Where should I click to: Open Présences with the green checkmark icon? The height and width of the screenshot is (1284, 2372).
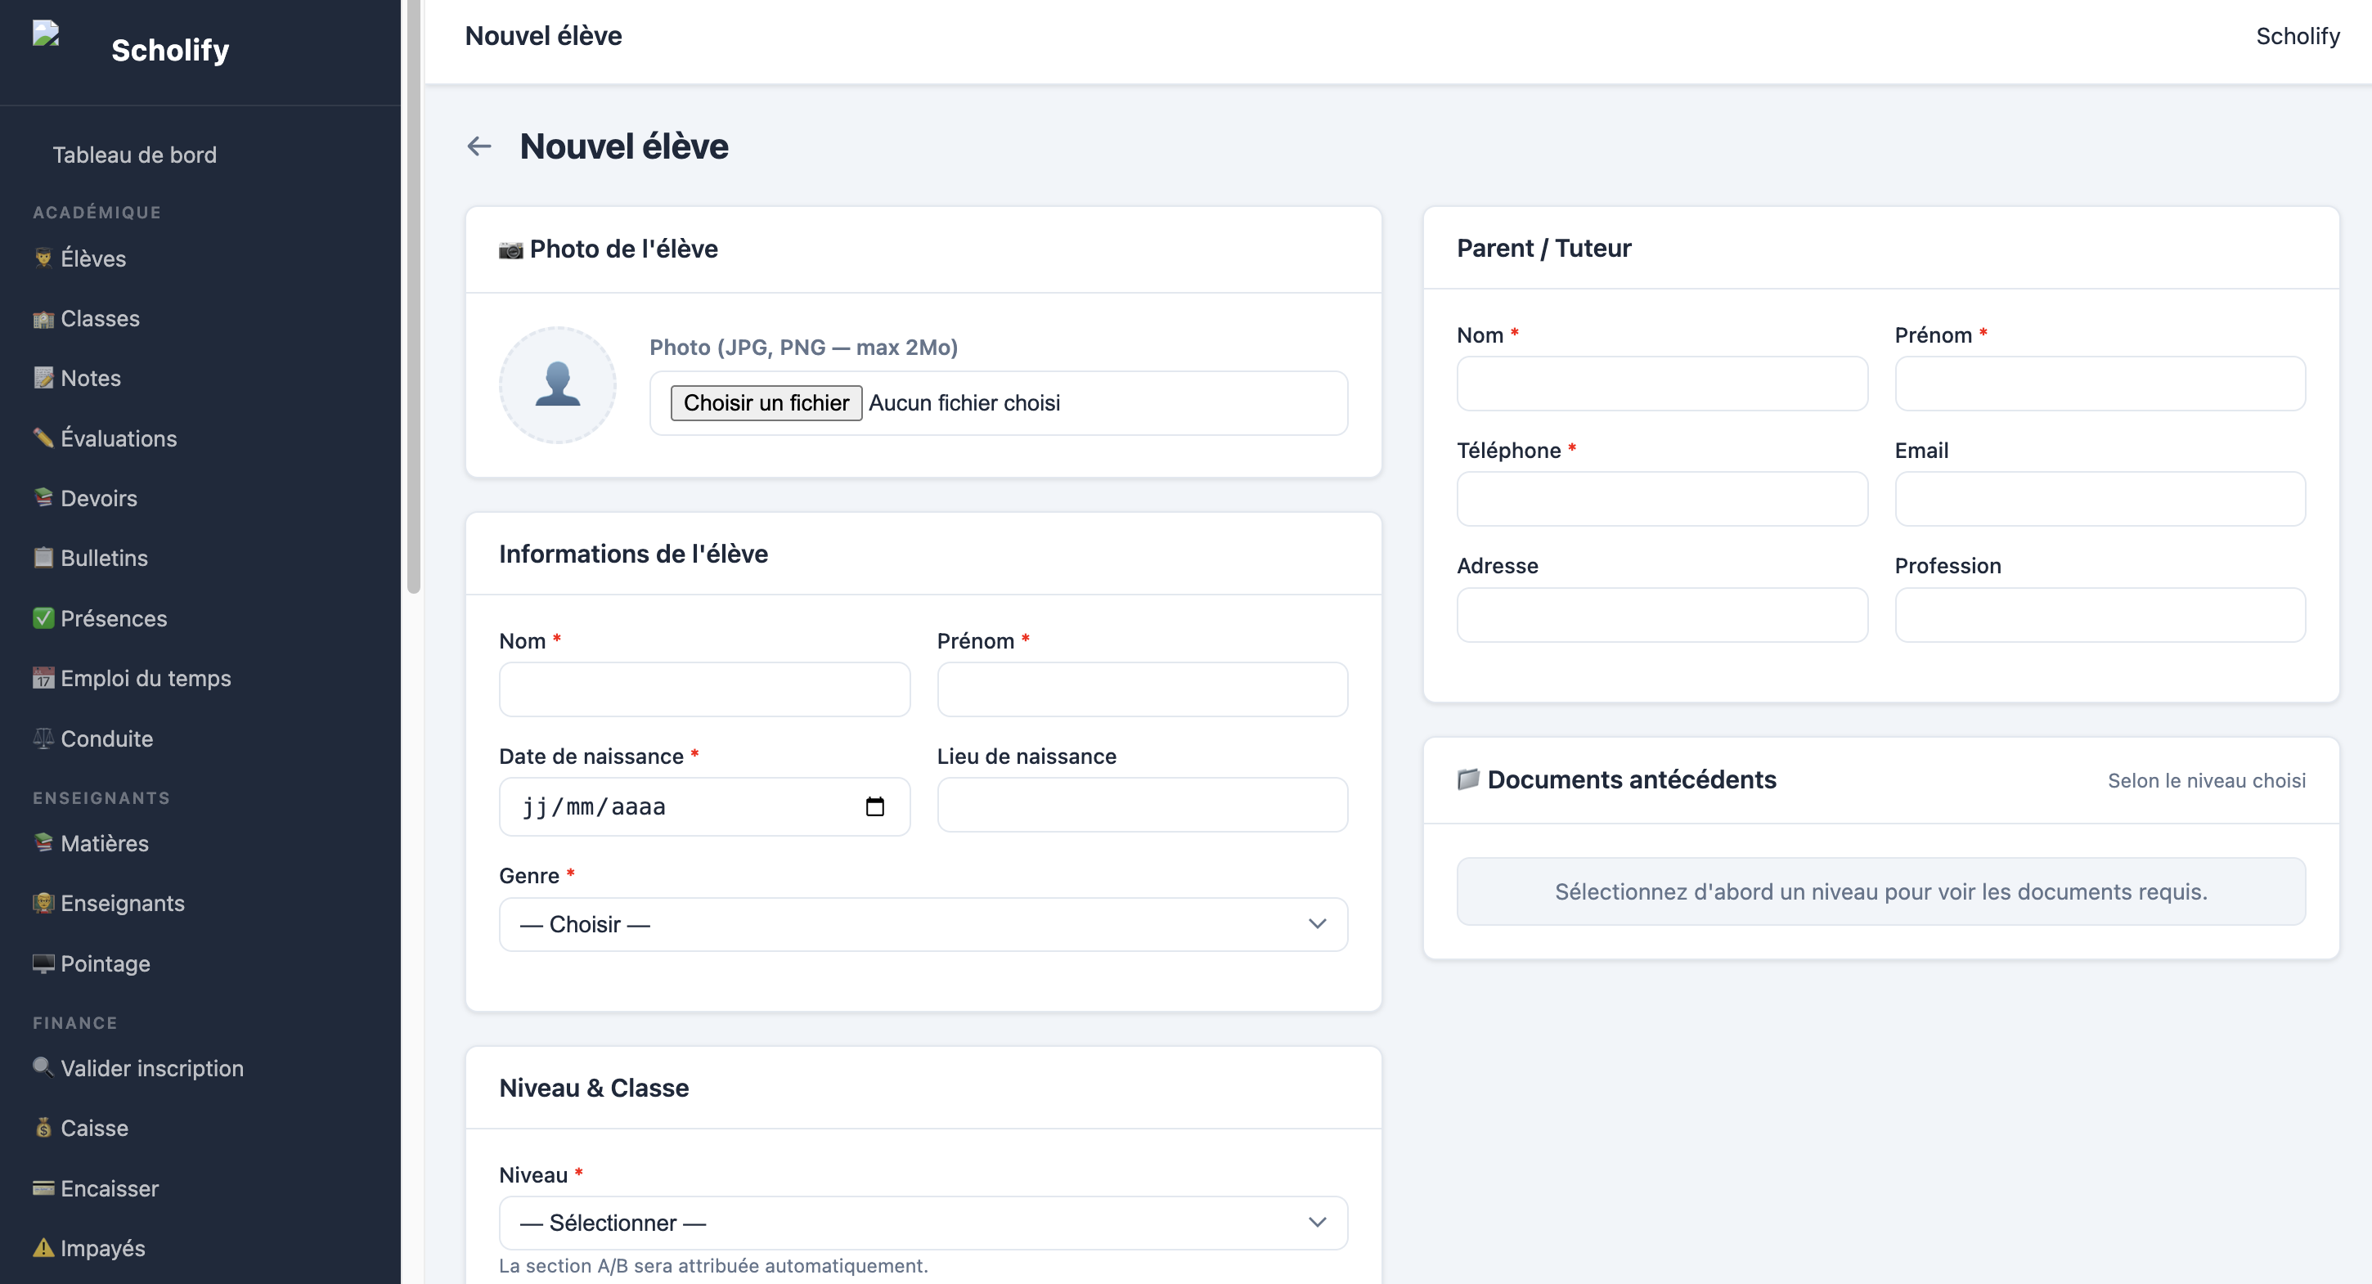101,617
